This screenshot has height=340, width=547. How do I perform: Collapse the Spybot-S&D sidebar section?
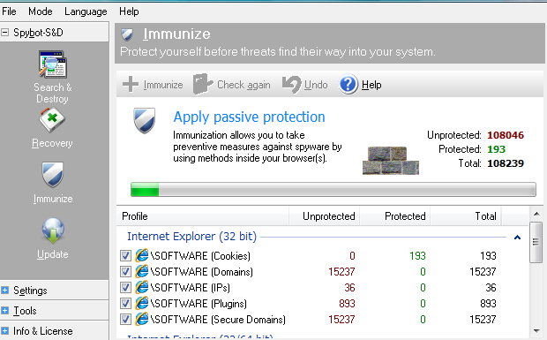coord(5,33)
